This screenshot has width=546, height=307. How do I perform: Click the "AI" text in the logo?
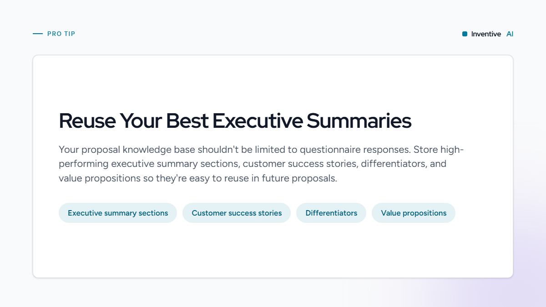[x=510, y=34]
